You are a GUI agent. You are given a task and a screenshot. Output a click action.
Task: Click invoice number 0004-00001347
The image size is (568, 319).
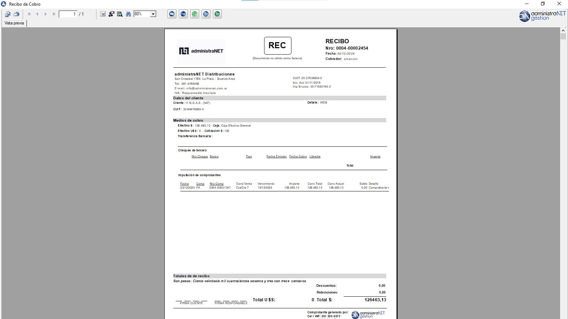[x=220, y=188]
